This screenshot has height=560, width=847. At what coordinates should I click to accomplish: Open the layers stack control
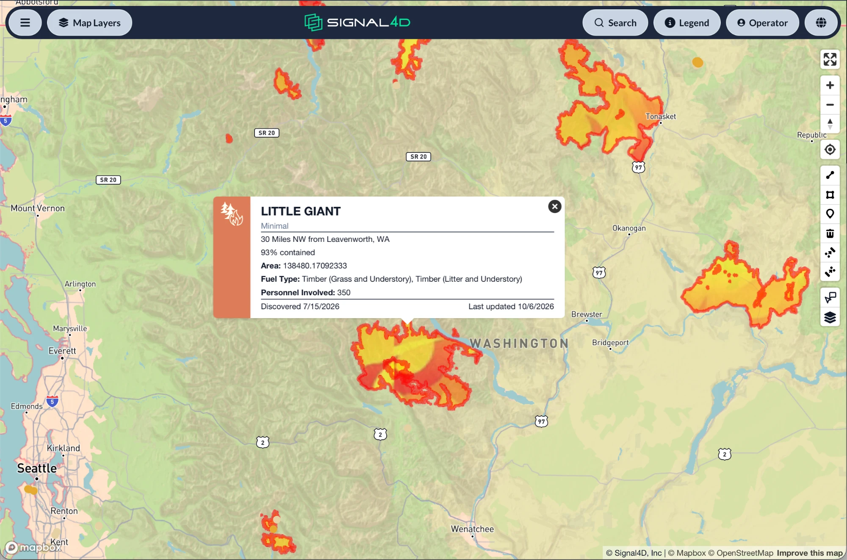pos(830,317)
